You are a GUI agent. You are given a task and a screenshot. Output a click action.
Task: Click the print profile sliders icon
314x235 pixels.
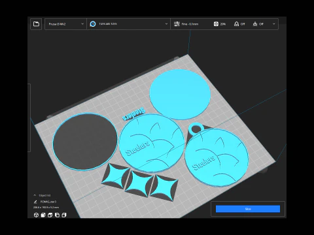click(x=177, y=24)
